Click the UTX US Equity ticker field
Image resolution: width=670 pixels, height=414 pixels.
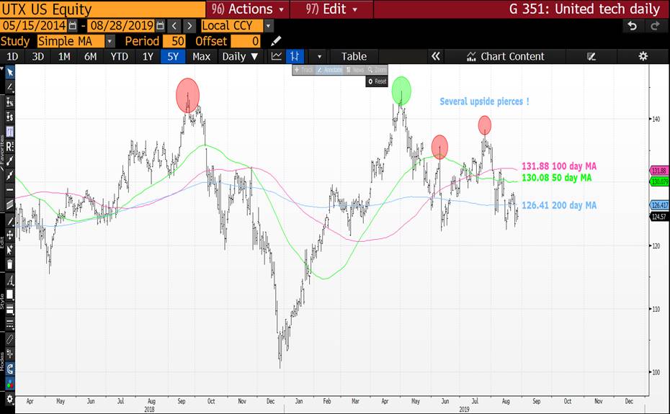pos(102,9)
